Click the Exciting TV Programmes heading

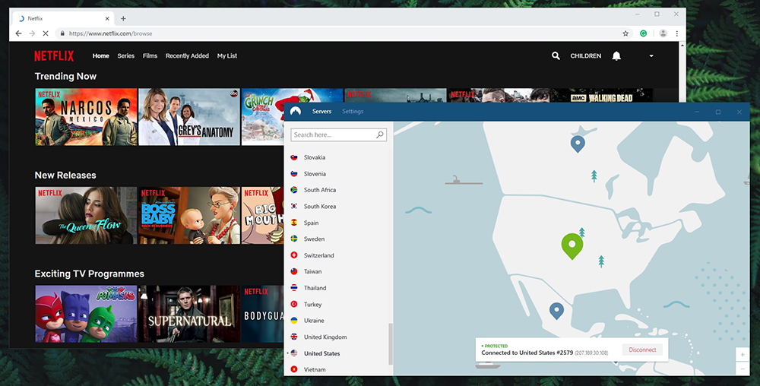(89, 274)
